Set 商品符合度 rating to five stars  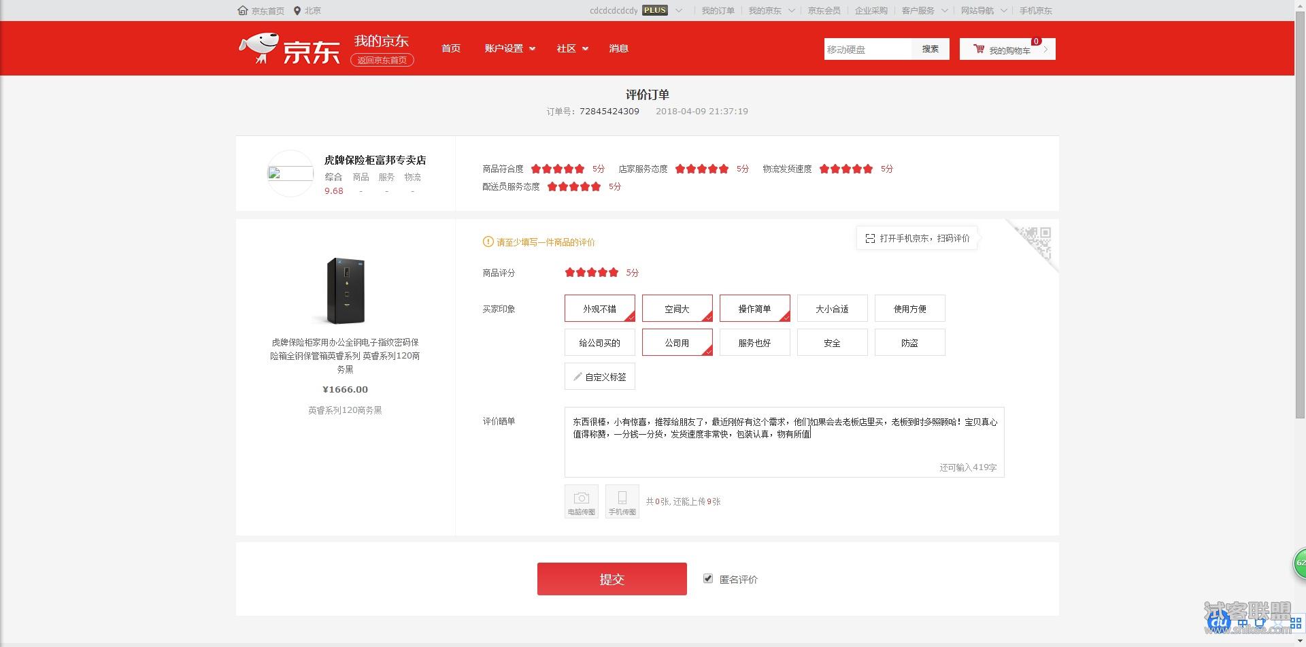pos(580,169)
